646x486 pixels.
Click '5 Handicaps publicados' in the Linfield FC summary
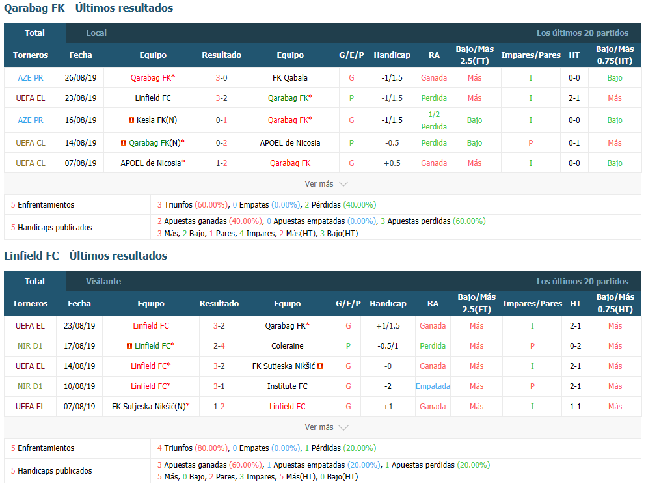click(x=51, y=471)
